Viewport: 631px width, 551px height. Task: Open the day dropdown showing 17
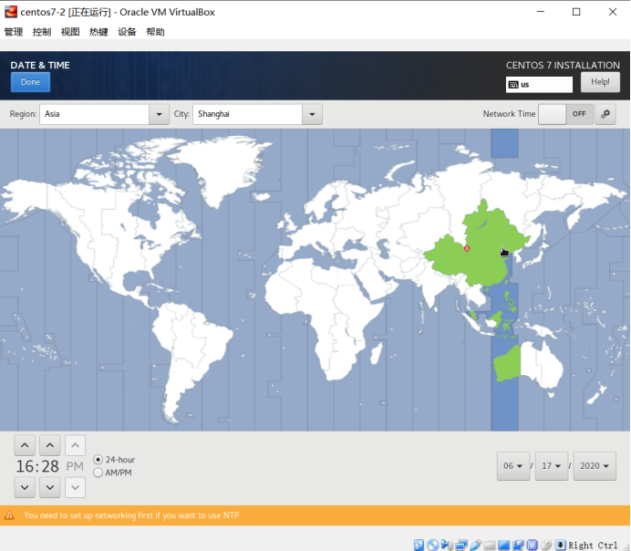(552, 465)
